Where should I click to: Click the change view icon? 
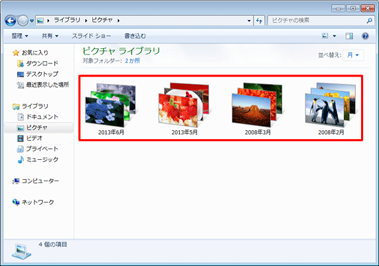tap(325, 36)
